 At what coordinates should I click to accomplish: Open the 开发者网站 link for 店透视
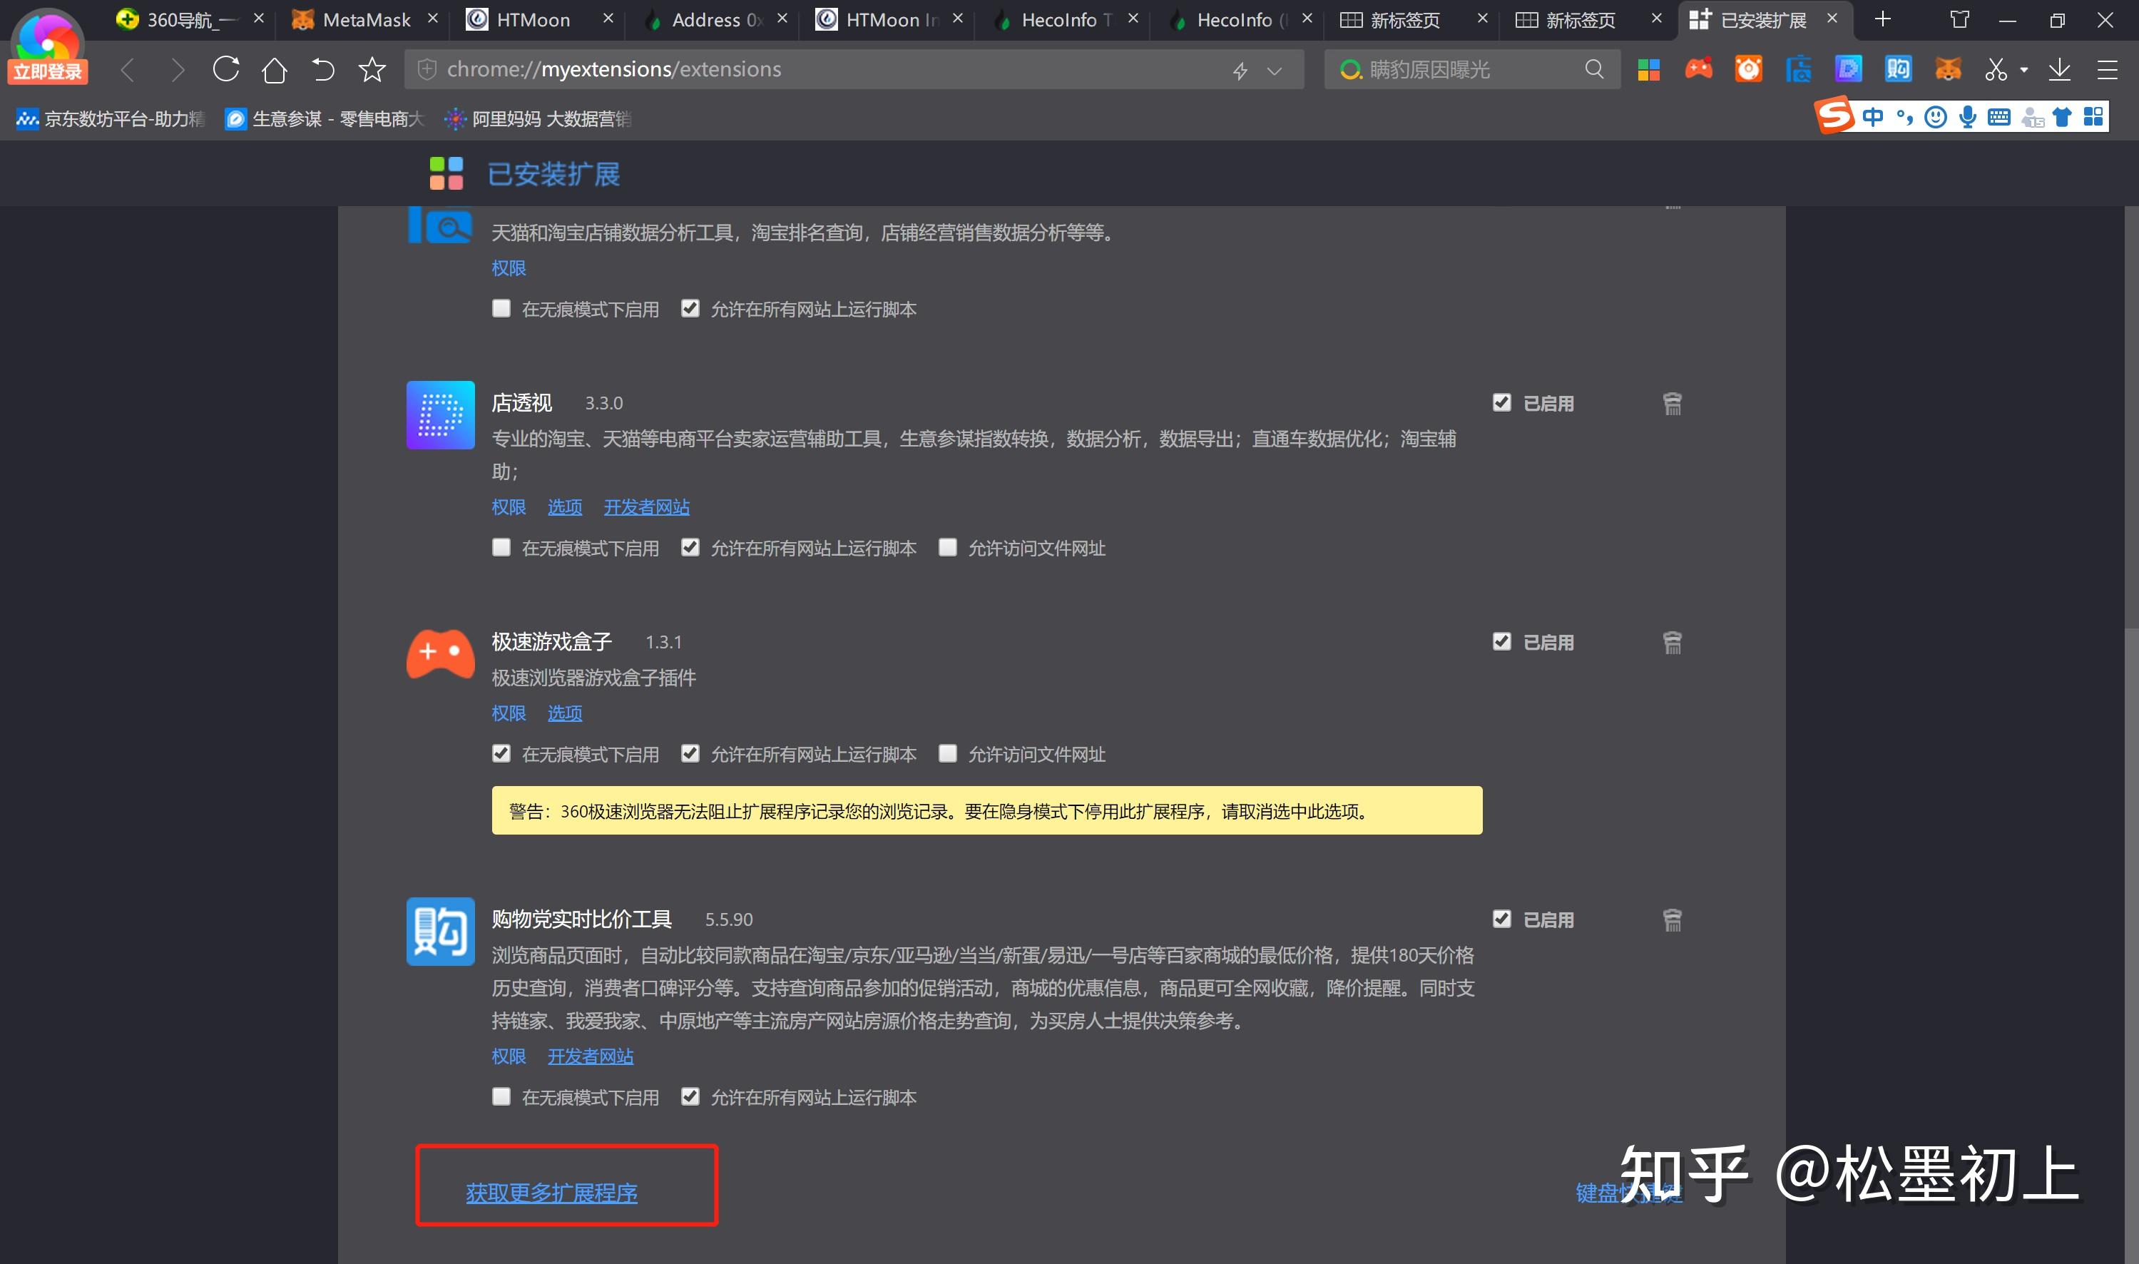[x=646, y=506]
